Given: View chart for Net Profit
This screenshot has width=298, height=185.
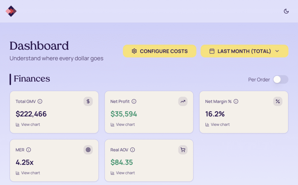Looking at the screenshot, I should click(123, 124).
